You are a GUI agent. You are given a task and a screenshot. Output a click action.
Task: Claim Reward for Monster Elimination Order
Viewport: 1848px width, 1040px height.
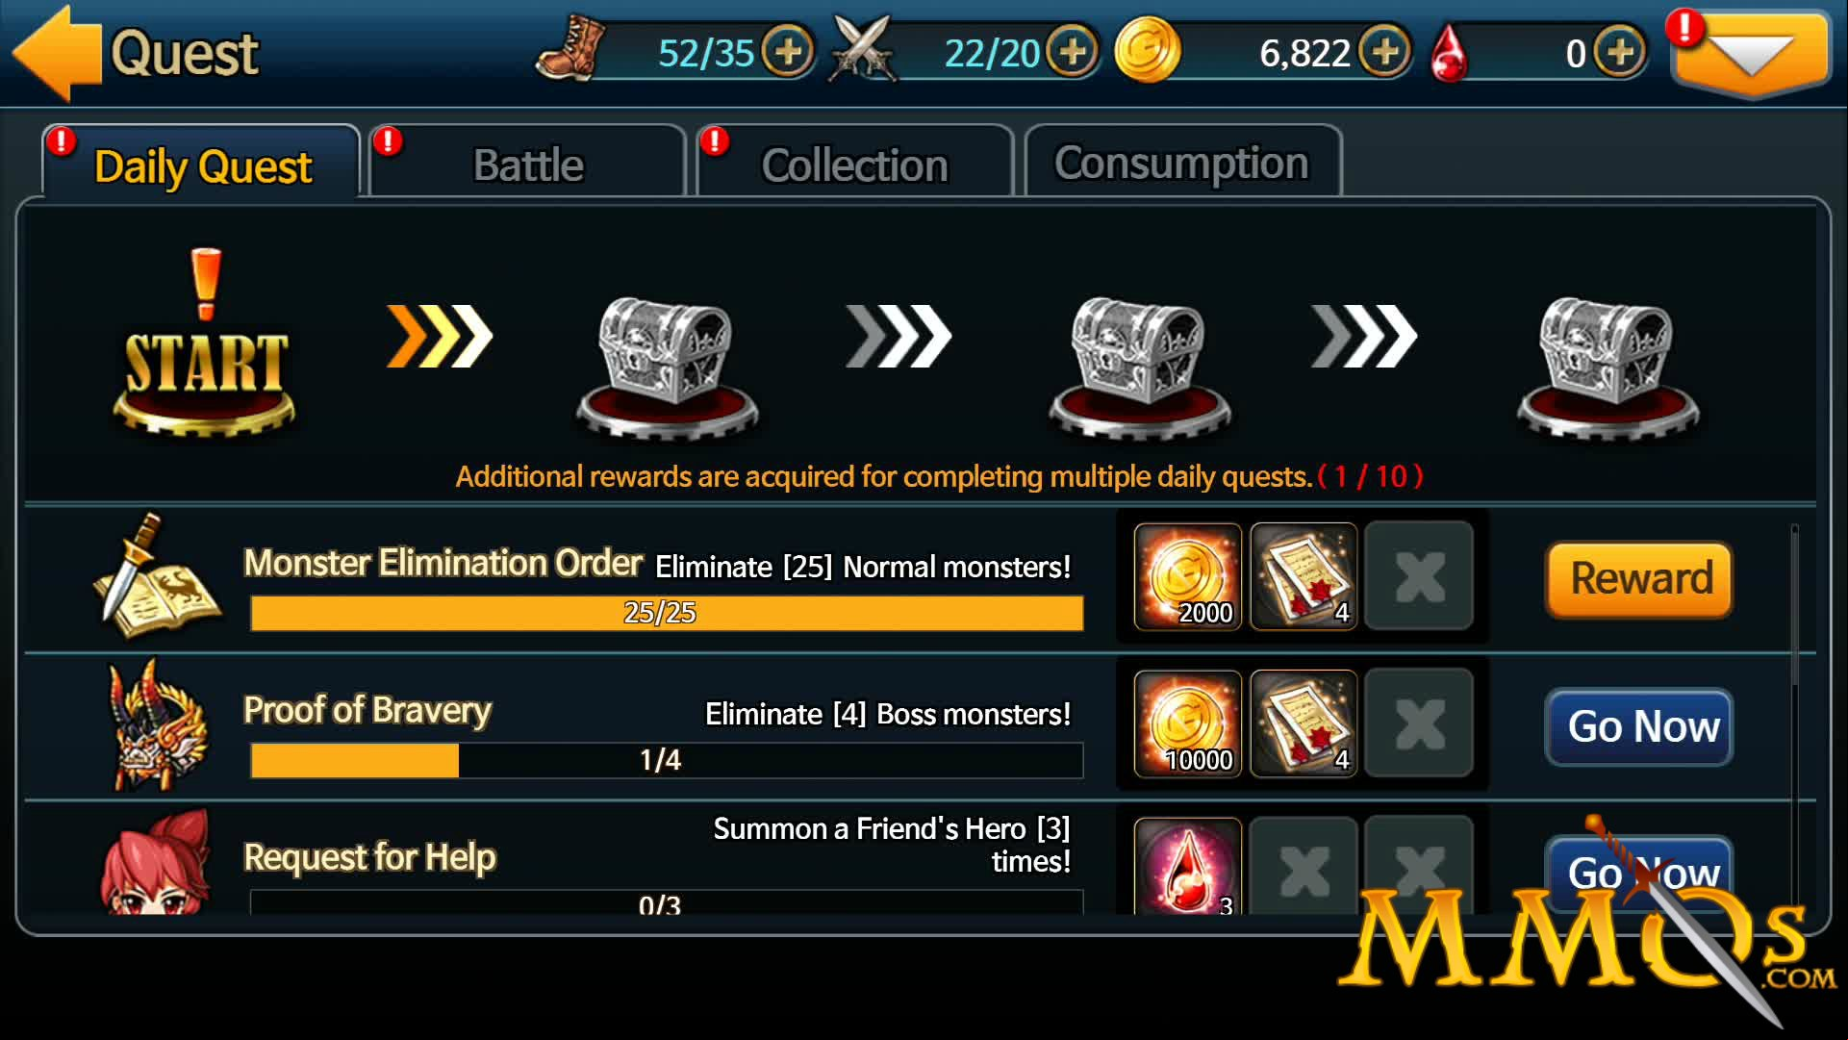[x=1639, y=579]
